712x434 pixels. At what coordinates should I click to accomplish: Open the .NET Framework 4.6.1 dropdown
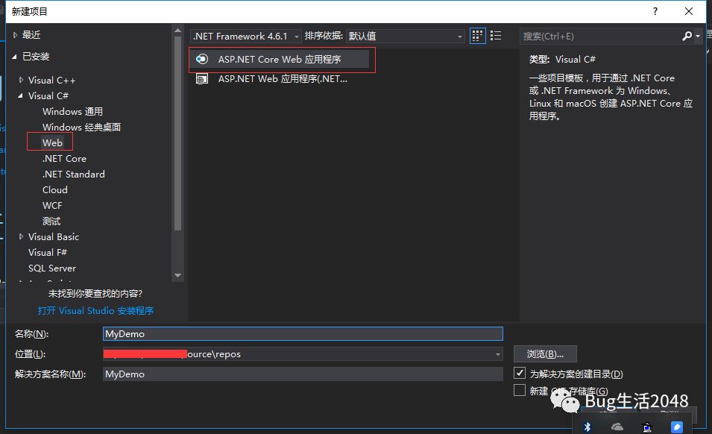pyautogui.click(x=245, y=36)
